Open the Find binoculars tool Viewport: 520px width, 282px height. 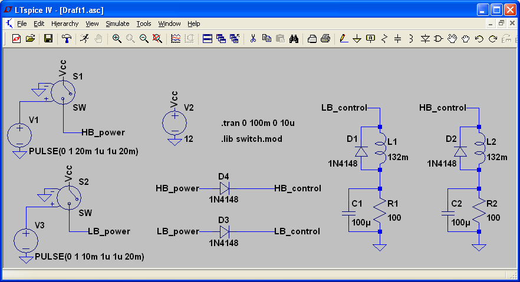click(x=294, y=39)
